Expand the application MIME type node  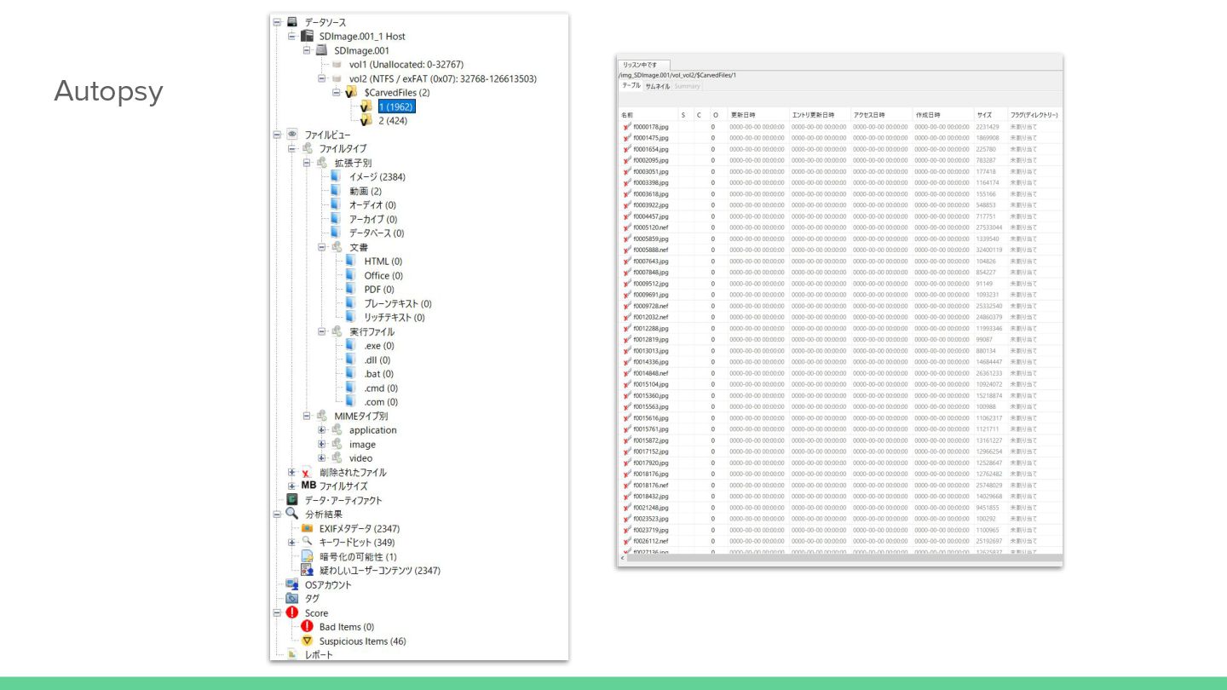[321, 430]
